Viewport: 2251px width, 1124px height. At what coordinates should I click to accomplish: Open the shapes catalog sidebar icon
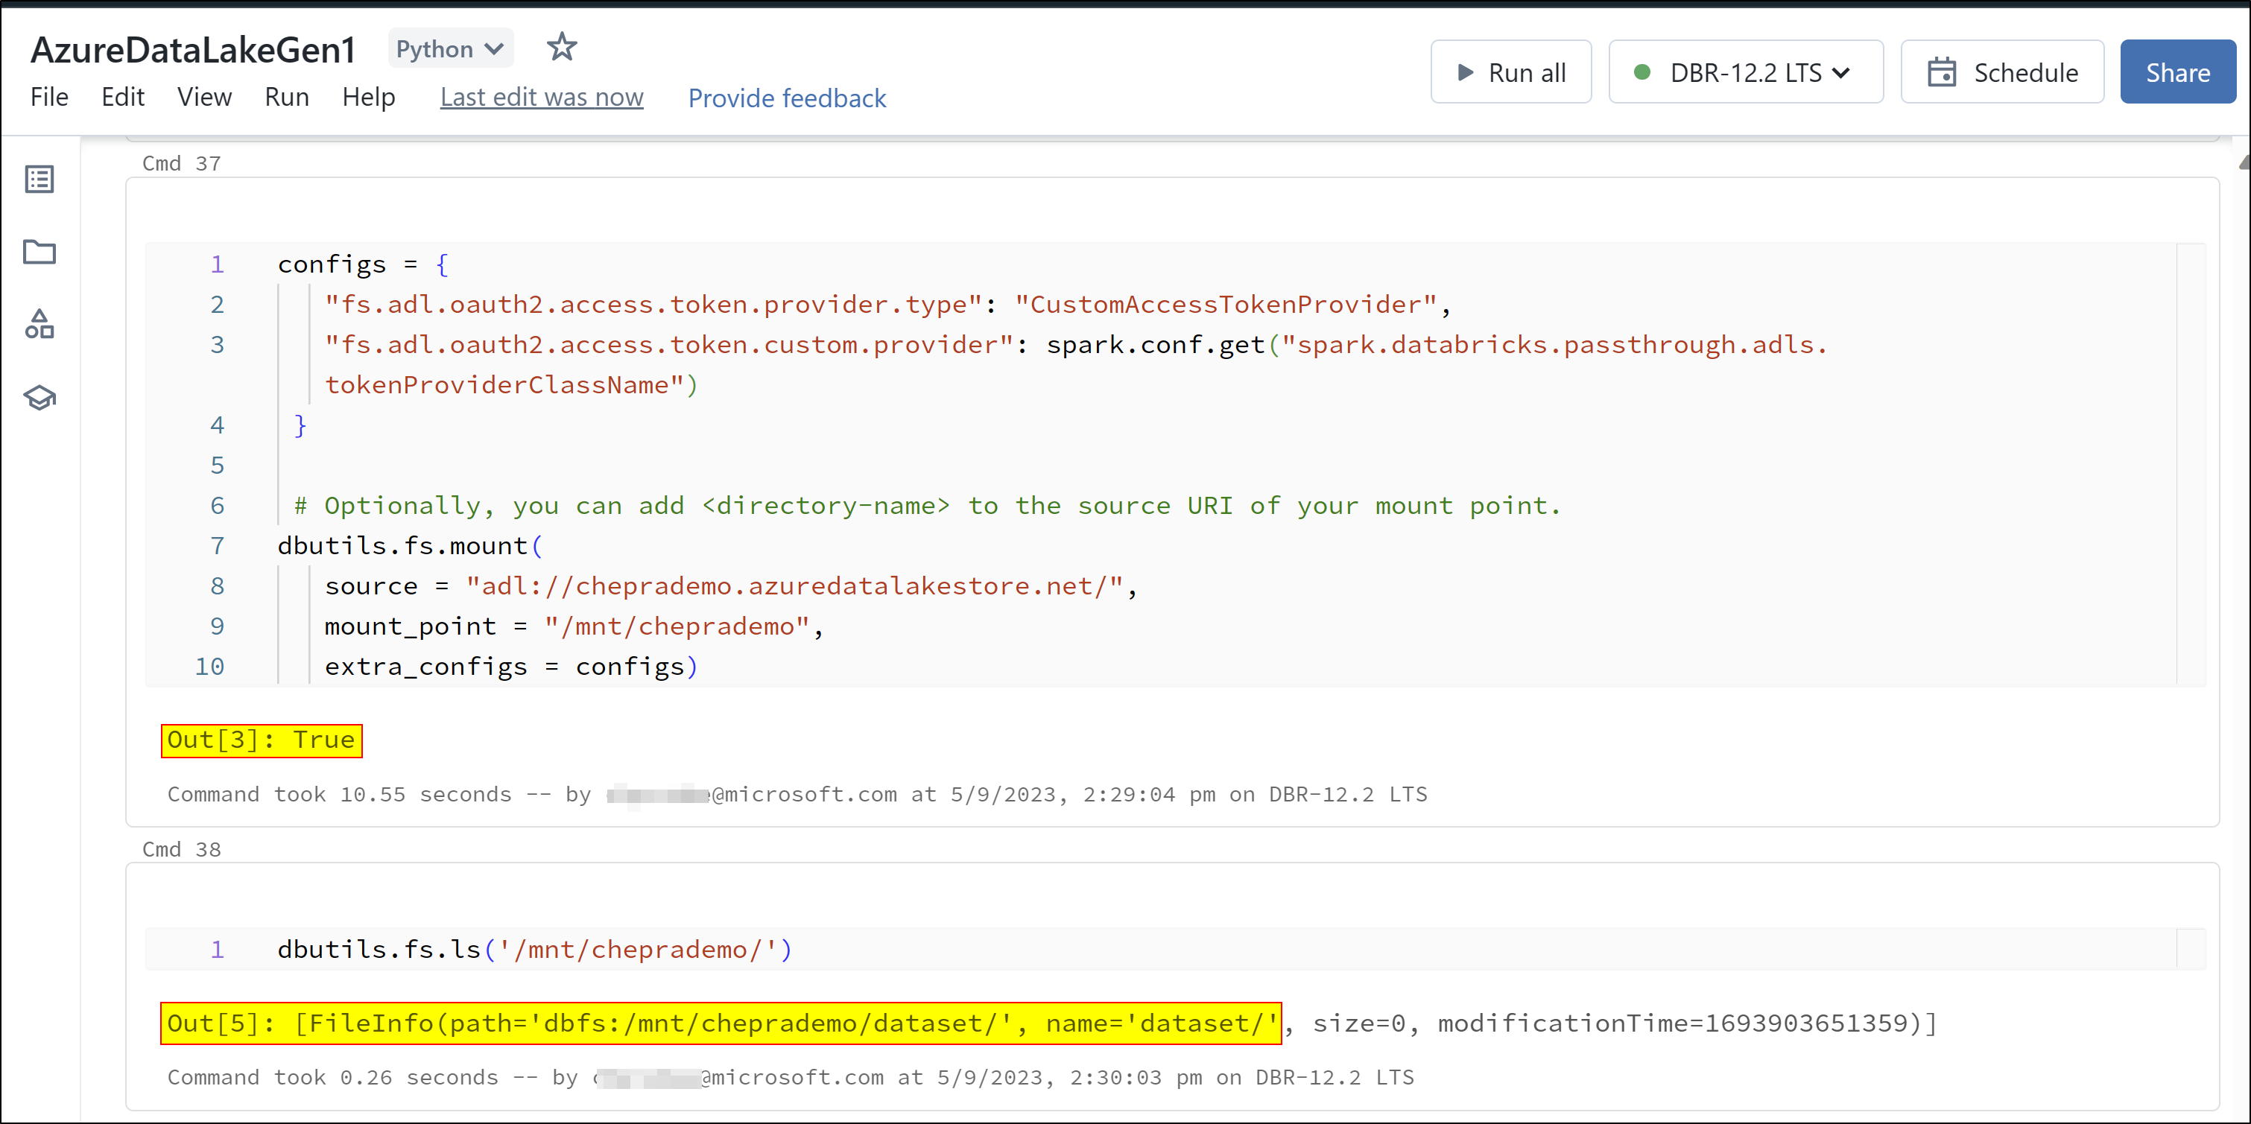[x=39, y=324]
